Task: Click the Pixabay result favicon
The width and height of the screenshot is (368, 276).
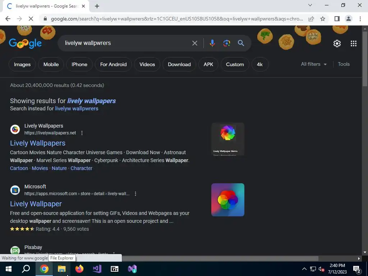Action: point(15,250)
